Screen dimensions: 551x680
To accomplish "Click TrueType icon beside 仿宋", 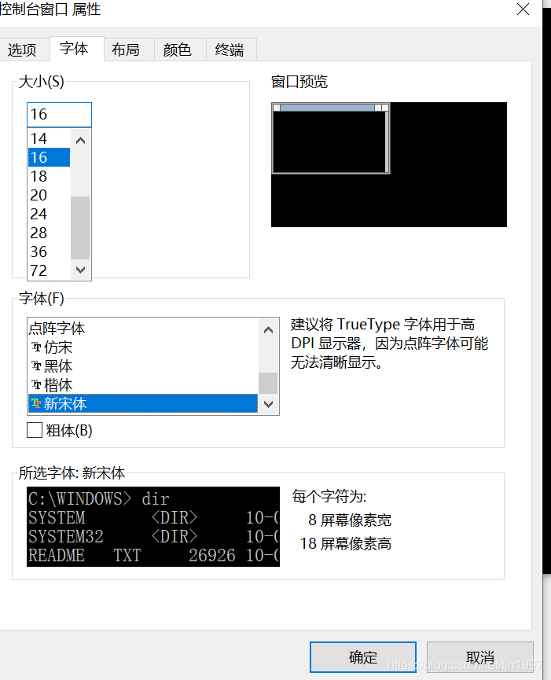I will (x=36, y=347).
